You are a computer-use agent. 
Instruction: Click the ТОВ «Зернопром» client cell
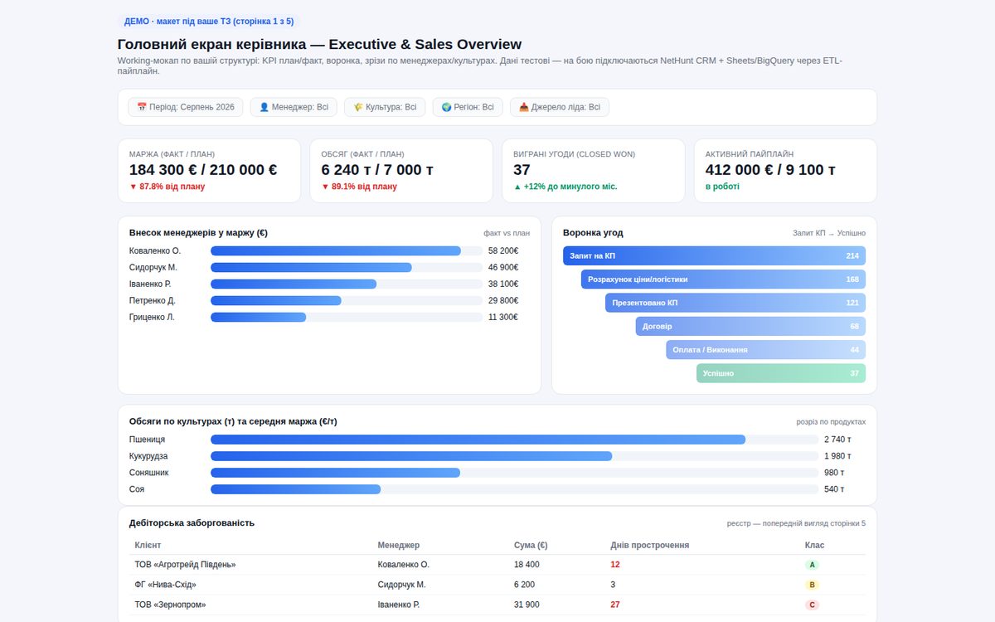coord(171,605)
